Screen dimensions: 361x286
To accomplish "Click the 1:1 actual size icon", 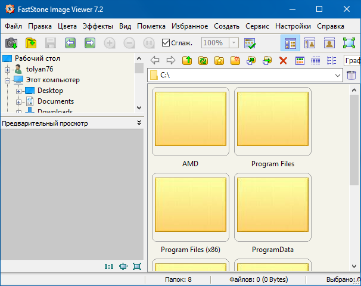I will [109, 266].
